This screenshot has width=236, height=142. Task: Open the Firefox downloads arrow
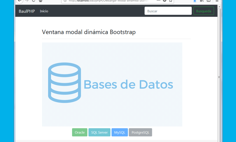(x=195, y=1)
